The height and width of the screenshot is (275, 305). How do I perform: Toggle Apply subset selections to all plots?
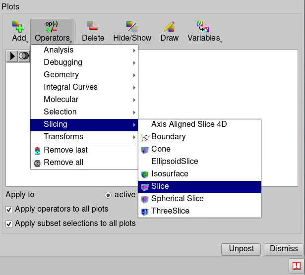pyautogui.click(x=9, y=223)
